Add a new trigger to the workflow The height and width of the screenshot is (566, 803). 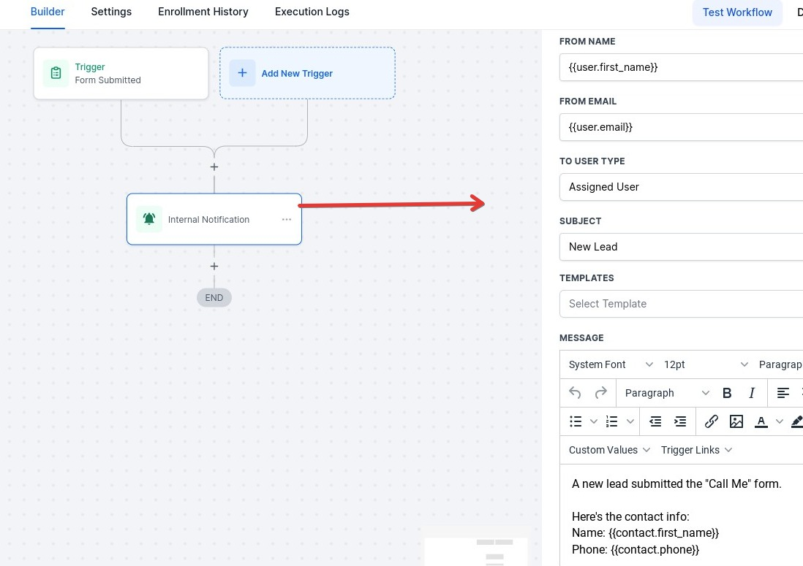coord(307,73)
